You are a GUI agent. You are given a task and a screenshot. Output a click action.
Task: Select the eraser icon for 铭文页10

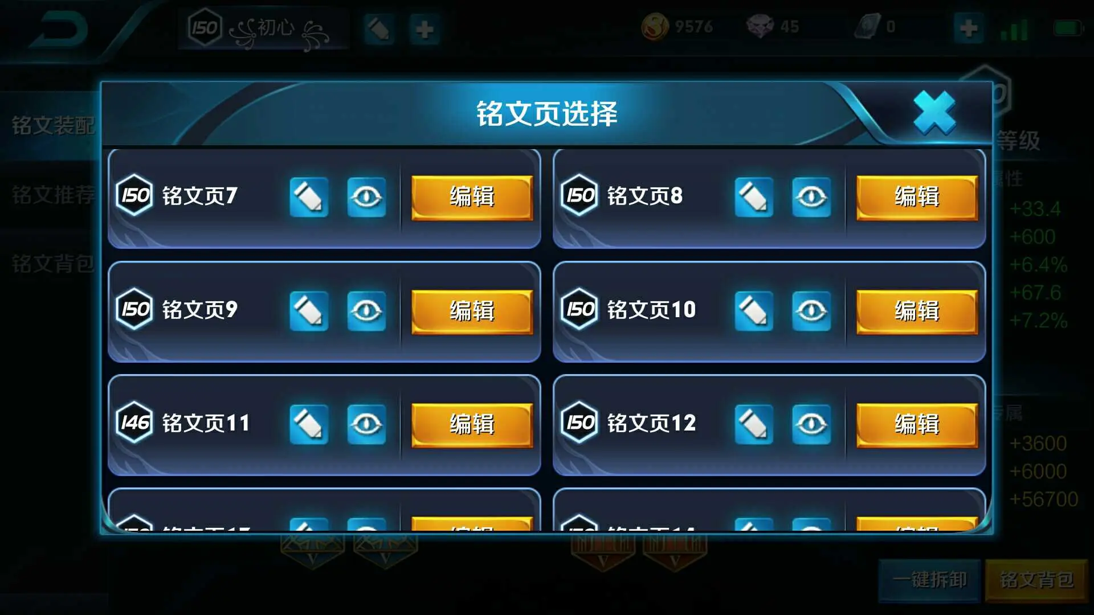coord(754,311)
